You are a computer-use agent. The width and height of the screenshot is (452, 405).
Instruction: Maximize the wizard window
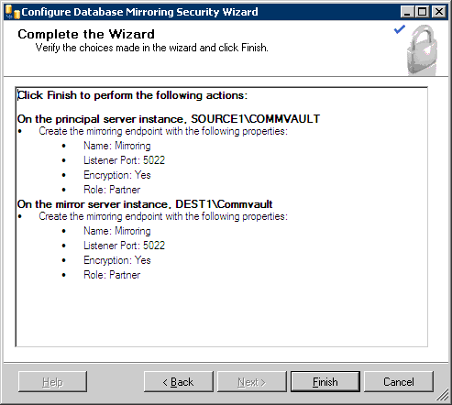pyautogui.click(x=423, y=12)
